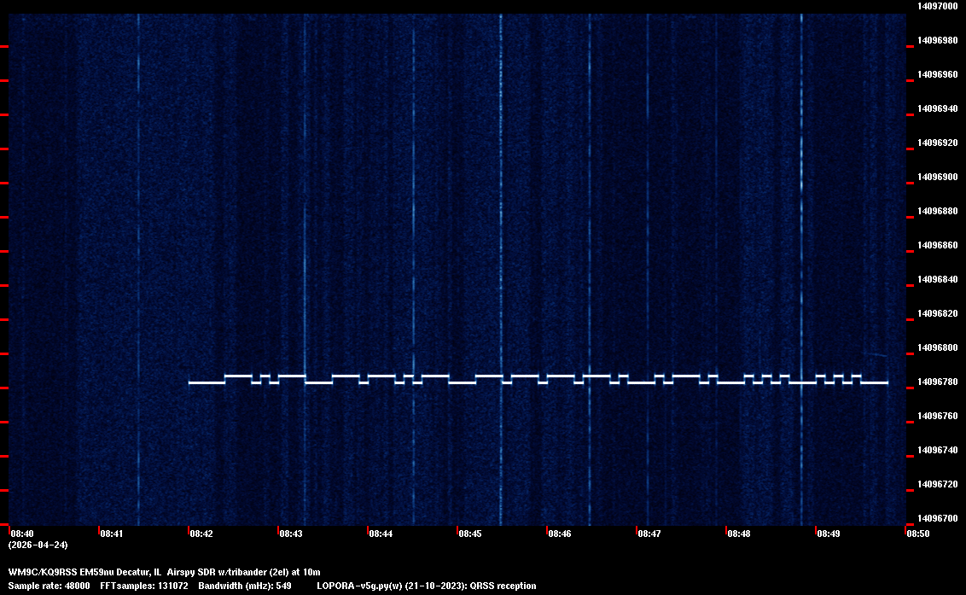Viewport: 966px width, 595px height.
Task: Select the 08:50 time marker
Action: tap(918, 534)
